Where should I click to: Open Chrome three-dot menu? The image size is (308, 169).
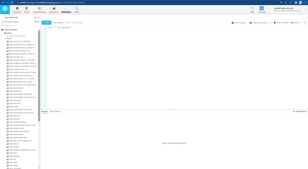click(305, 2)
